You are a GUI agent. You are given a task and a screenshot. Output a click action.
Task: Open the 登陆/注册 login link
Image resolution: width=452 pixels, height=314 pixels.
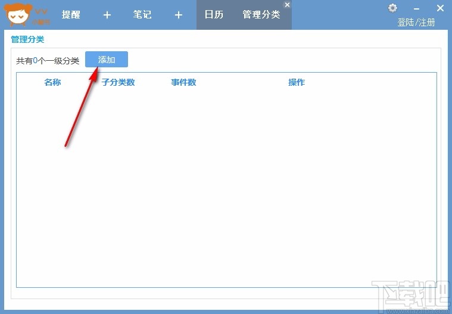(x=416, y=22)
